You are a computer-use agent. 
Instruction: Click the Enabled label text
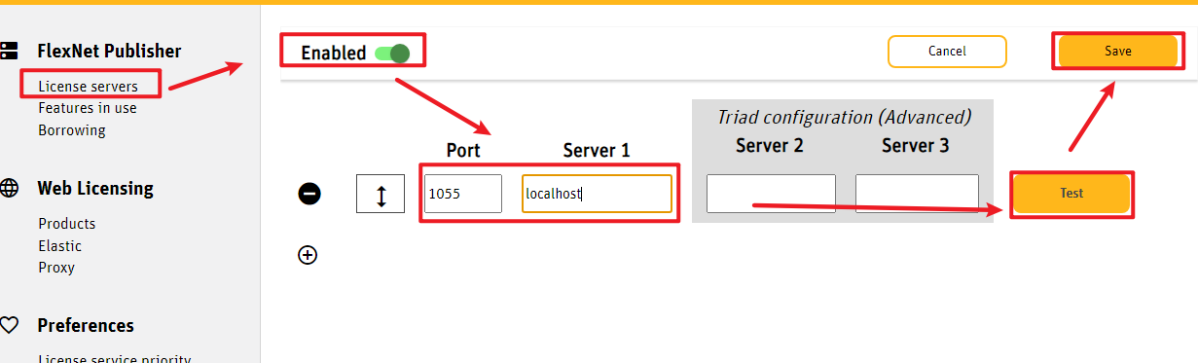pos(333,54)
